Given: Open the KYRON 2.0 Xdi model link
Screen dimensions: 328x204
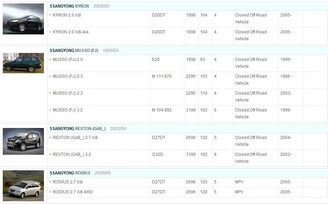Looking at the screenshot, I should coord(67,15).
